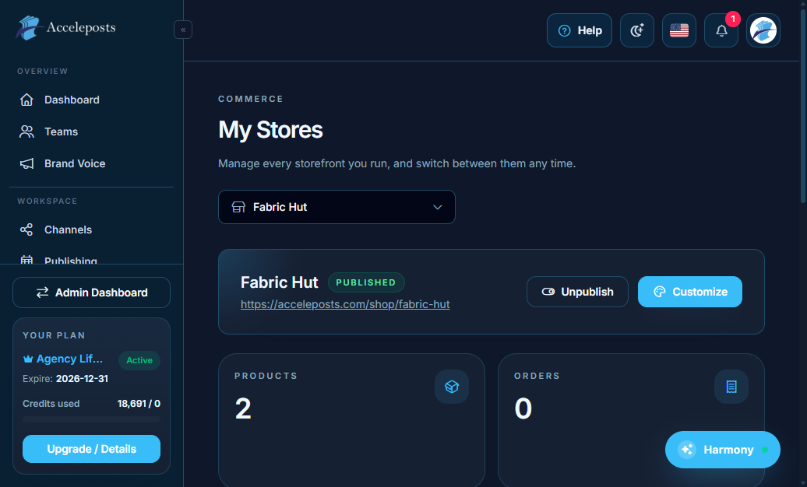807x487 pixels.
Task: Click the Brand Voice megaphone icon
Action: (x=26, y=163)
